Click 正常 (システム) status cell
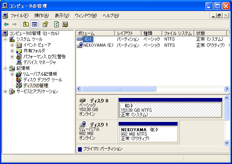 click(x=209, y=39)
